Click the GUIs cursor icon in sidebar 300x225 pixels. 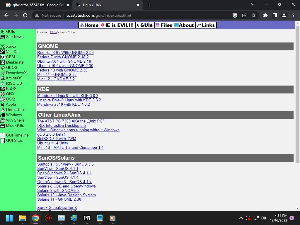pos(2,31)
